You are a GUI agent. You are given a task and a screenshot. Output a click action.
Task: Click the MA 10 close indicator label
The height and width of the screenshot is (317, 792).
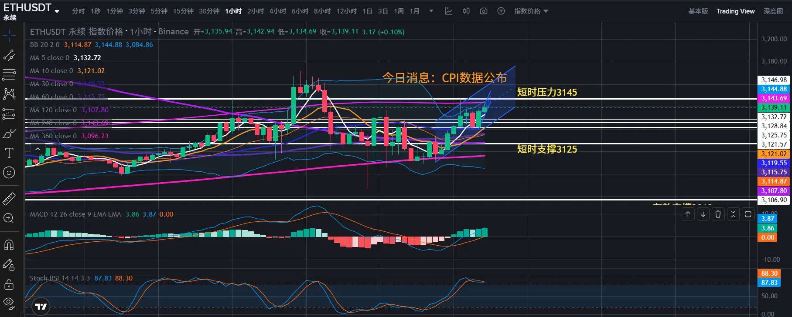coord(51,70)
